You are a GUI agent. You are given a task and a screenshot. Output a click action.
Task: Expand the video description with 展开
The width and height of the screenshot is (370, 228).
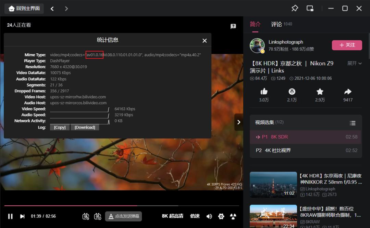[x=355, y=63]
